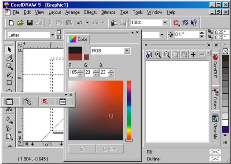Select the Pick tool arrow

coord(9,50)
